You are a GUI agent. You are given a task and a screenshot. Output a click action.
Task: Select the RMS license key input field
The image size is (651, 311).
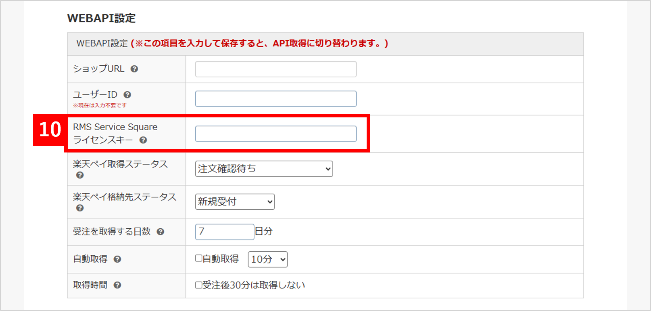(x=275, y=134)
